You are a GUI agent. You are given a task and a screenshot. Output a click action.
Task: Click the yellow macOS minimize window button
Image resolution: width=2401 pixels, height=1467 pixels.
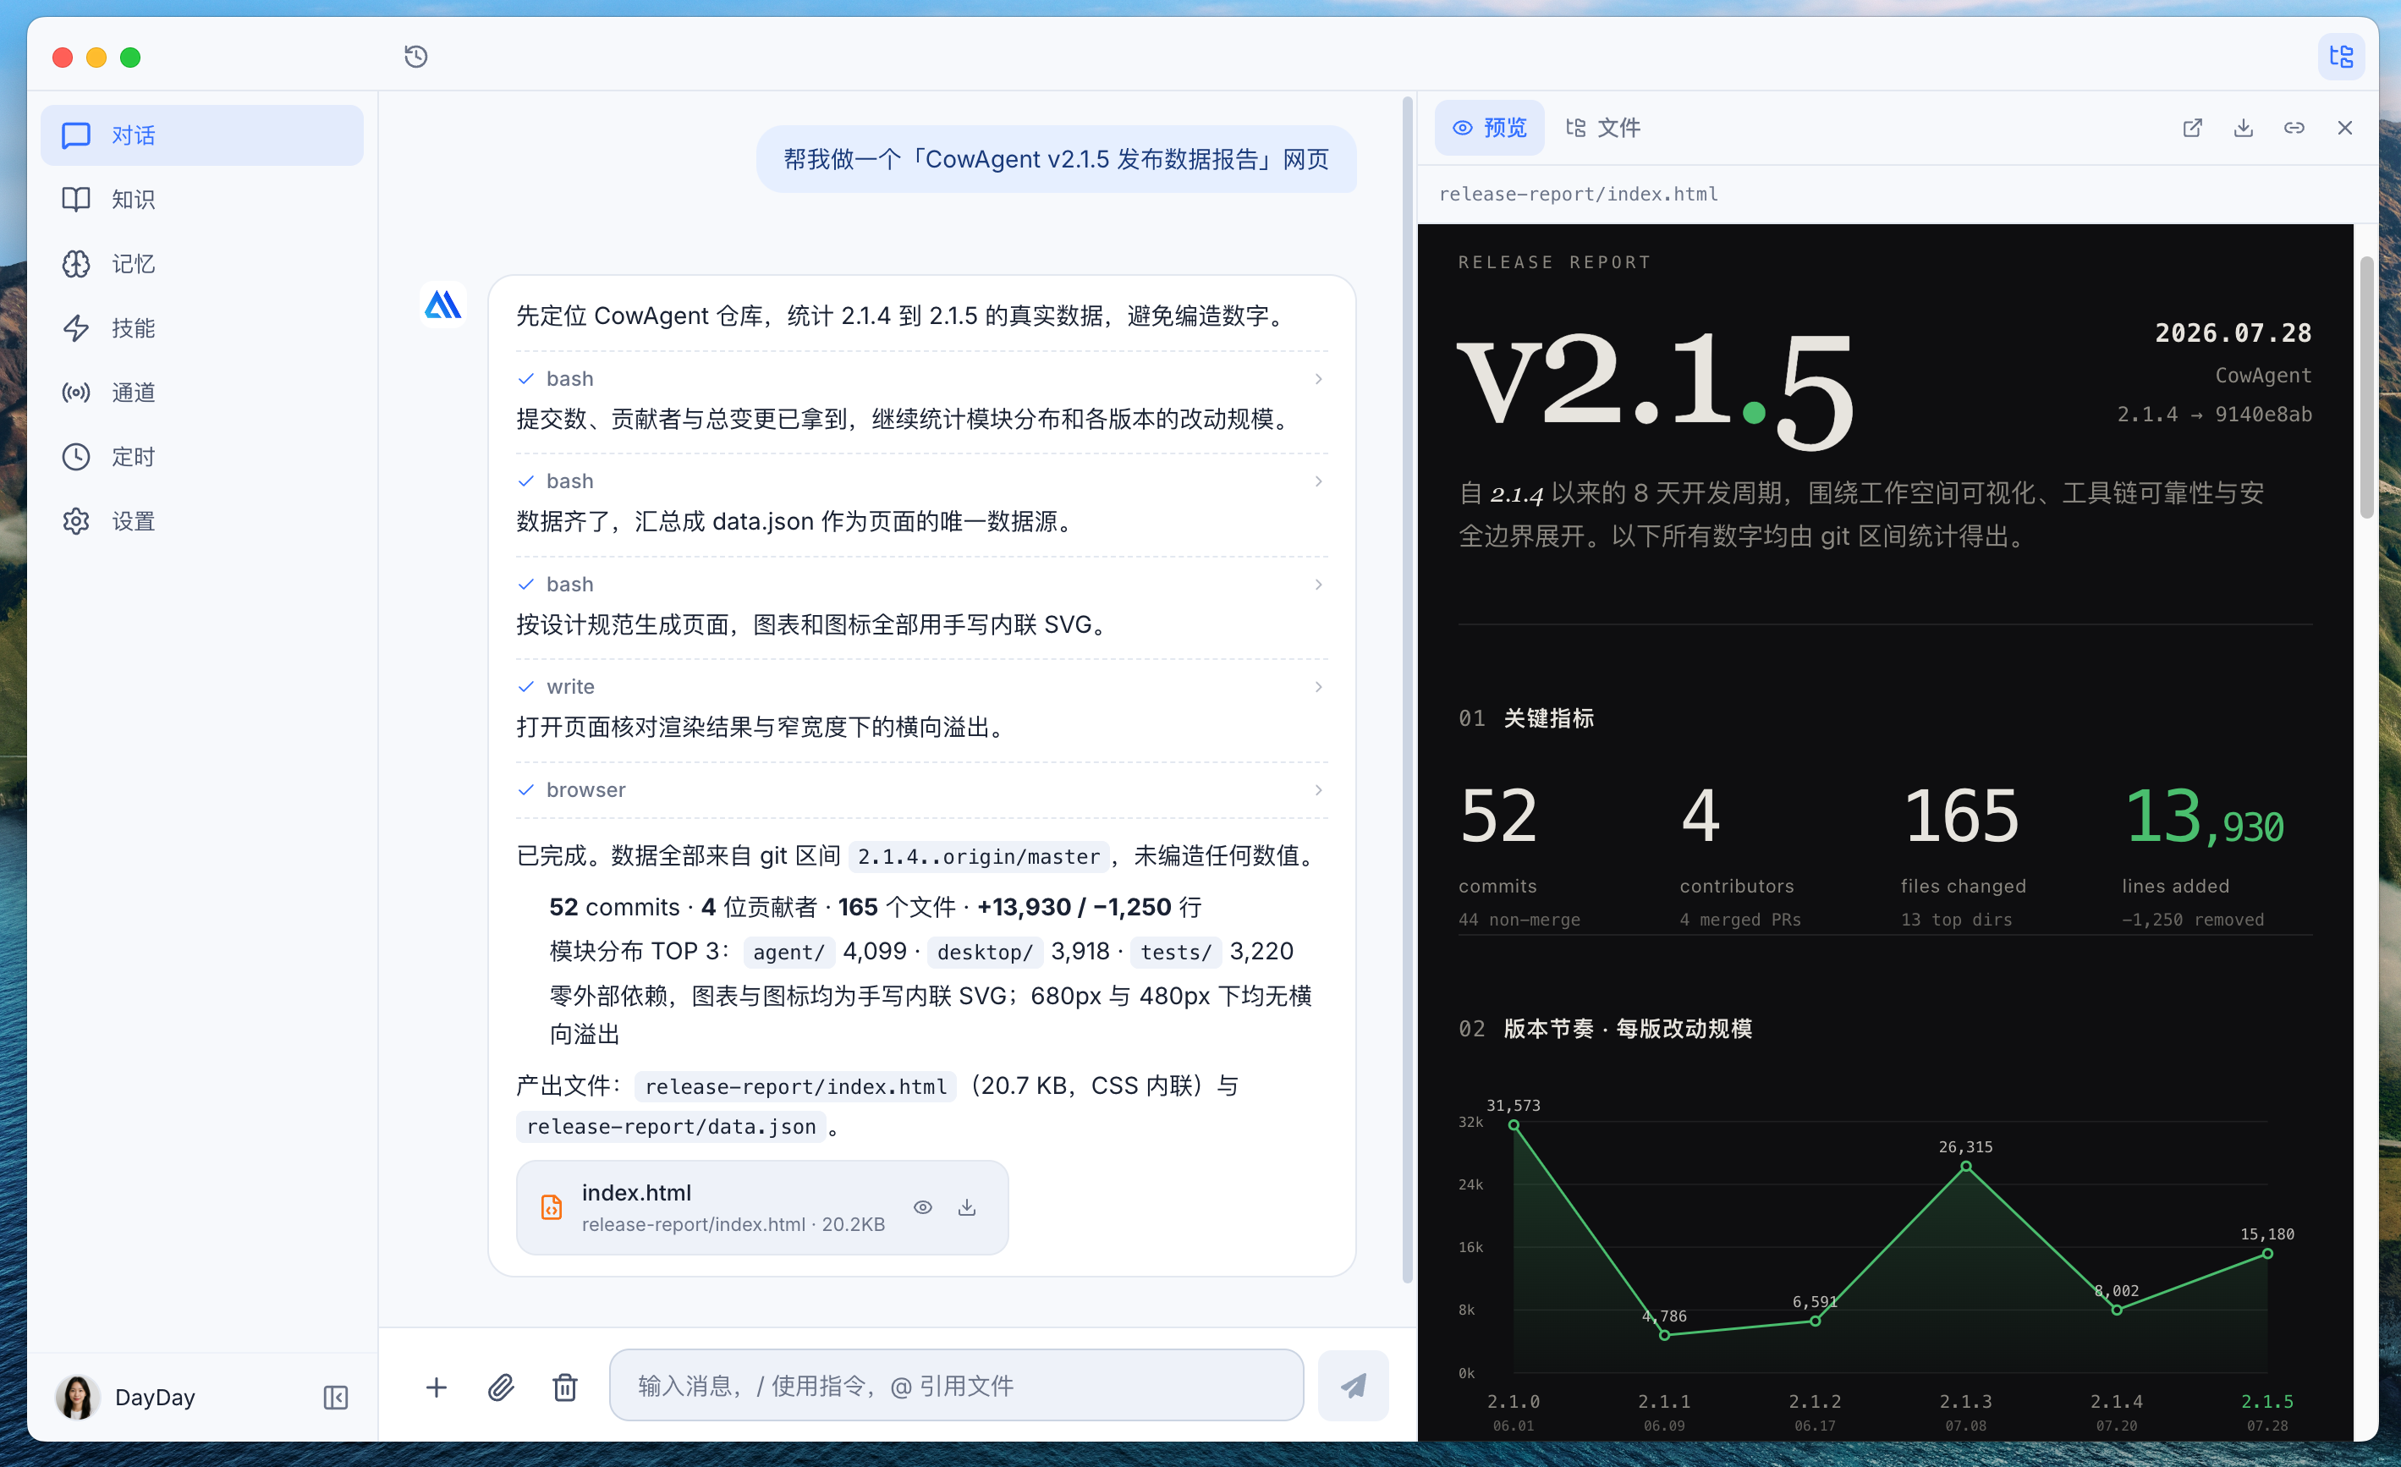96,58
